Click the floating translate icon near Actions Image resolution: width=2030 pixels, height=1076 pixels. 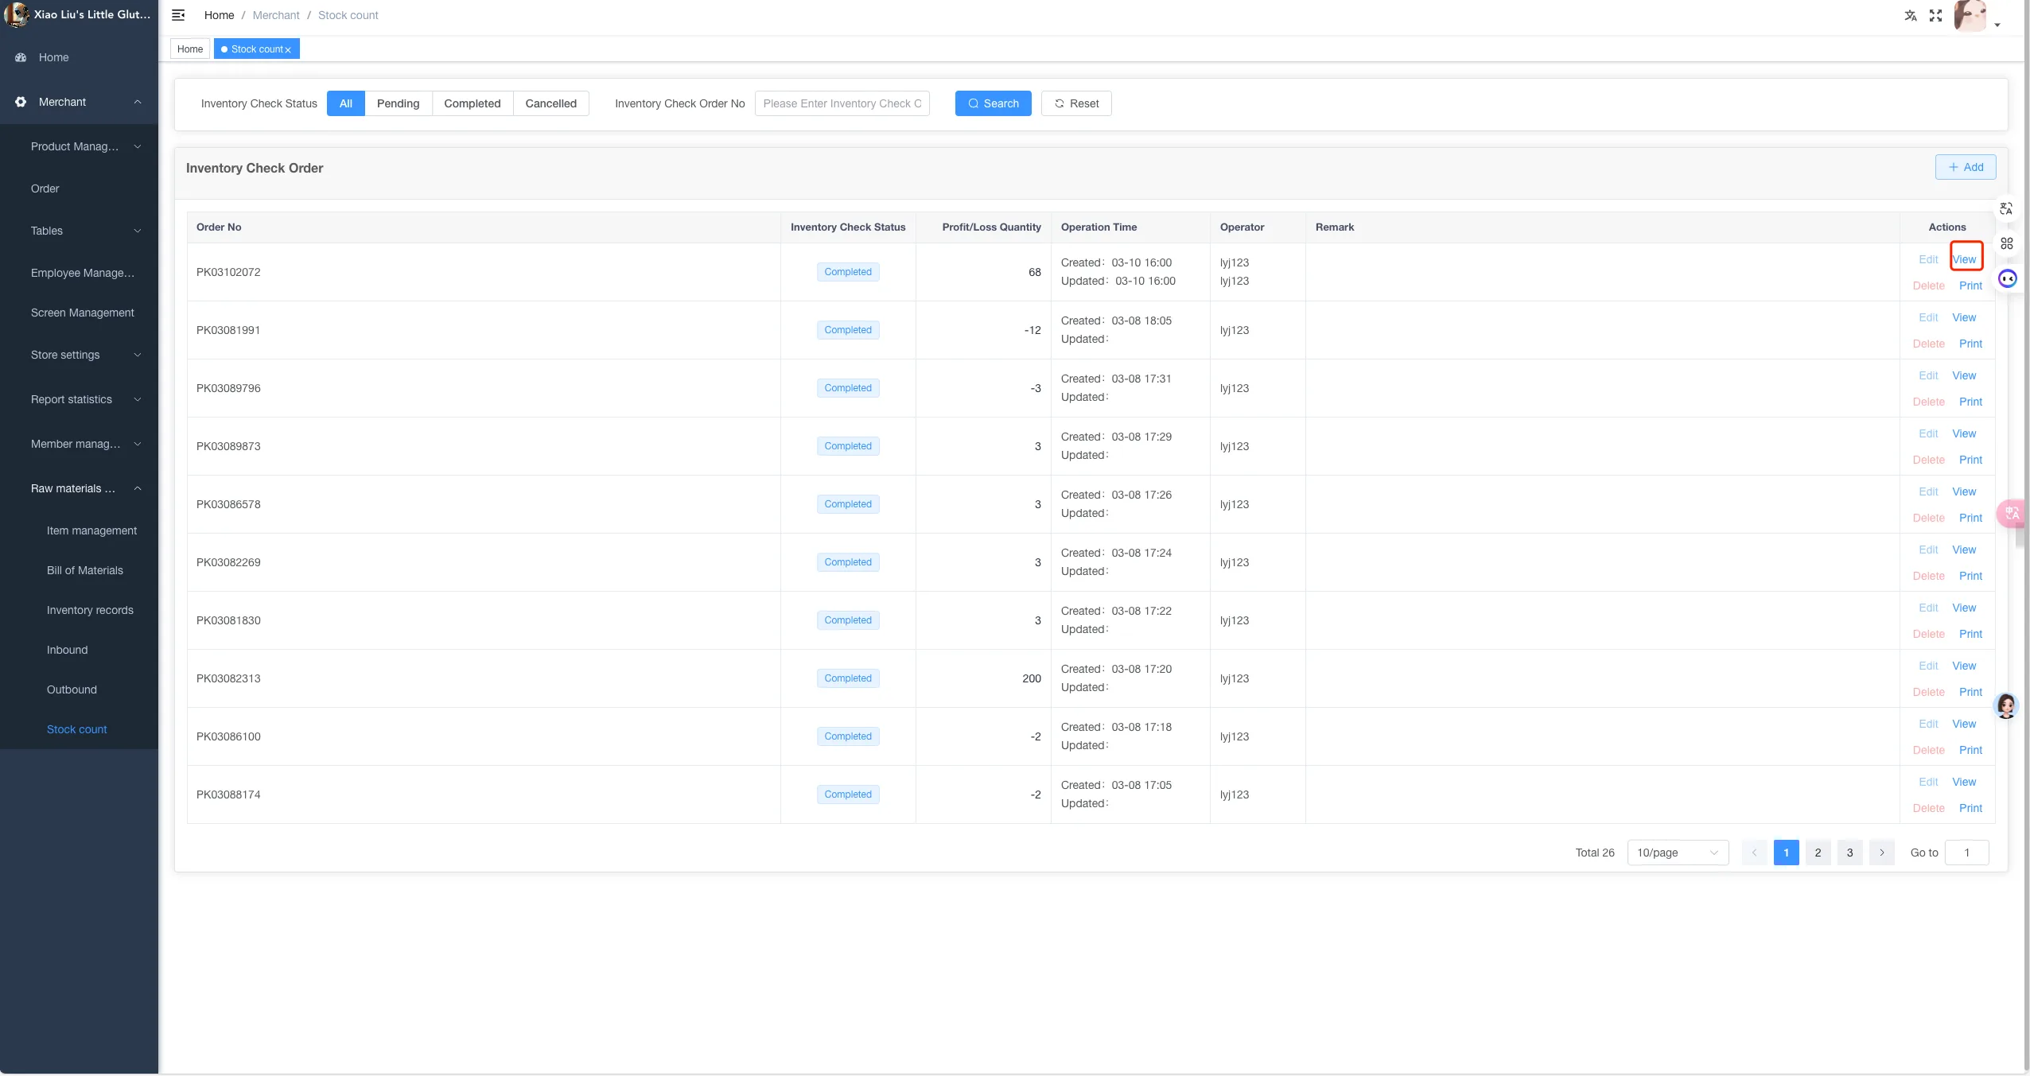(x=2006, y=208)
